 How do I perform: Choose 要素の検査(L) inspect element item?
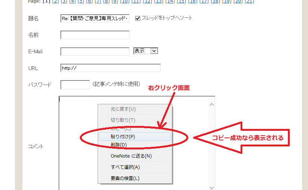pos(135,178)
